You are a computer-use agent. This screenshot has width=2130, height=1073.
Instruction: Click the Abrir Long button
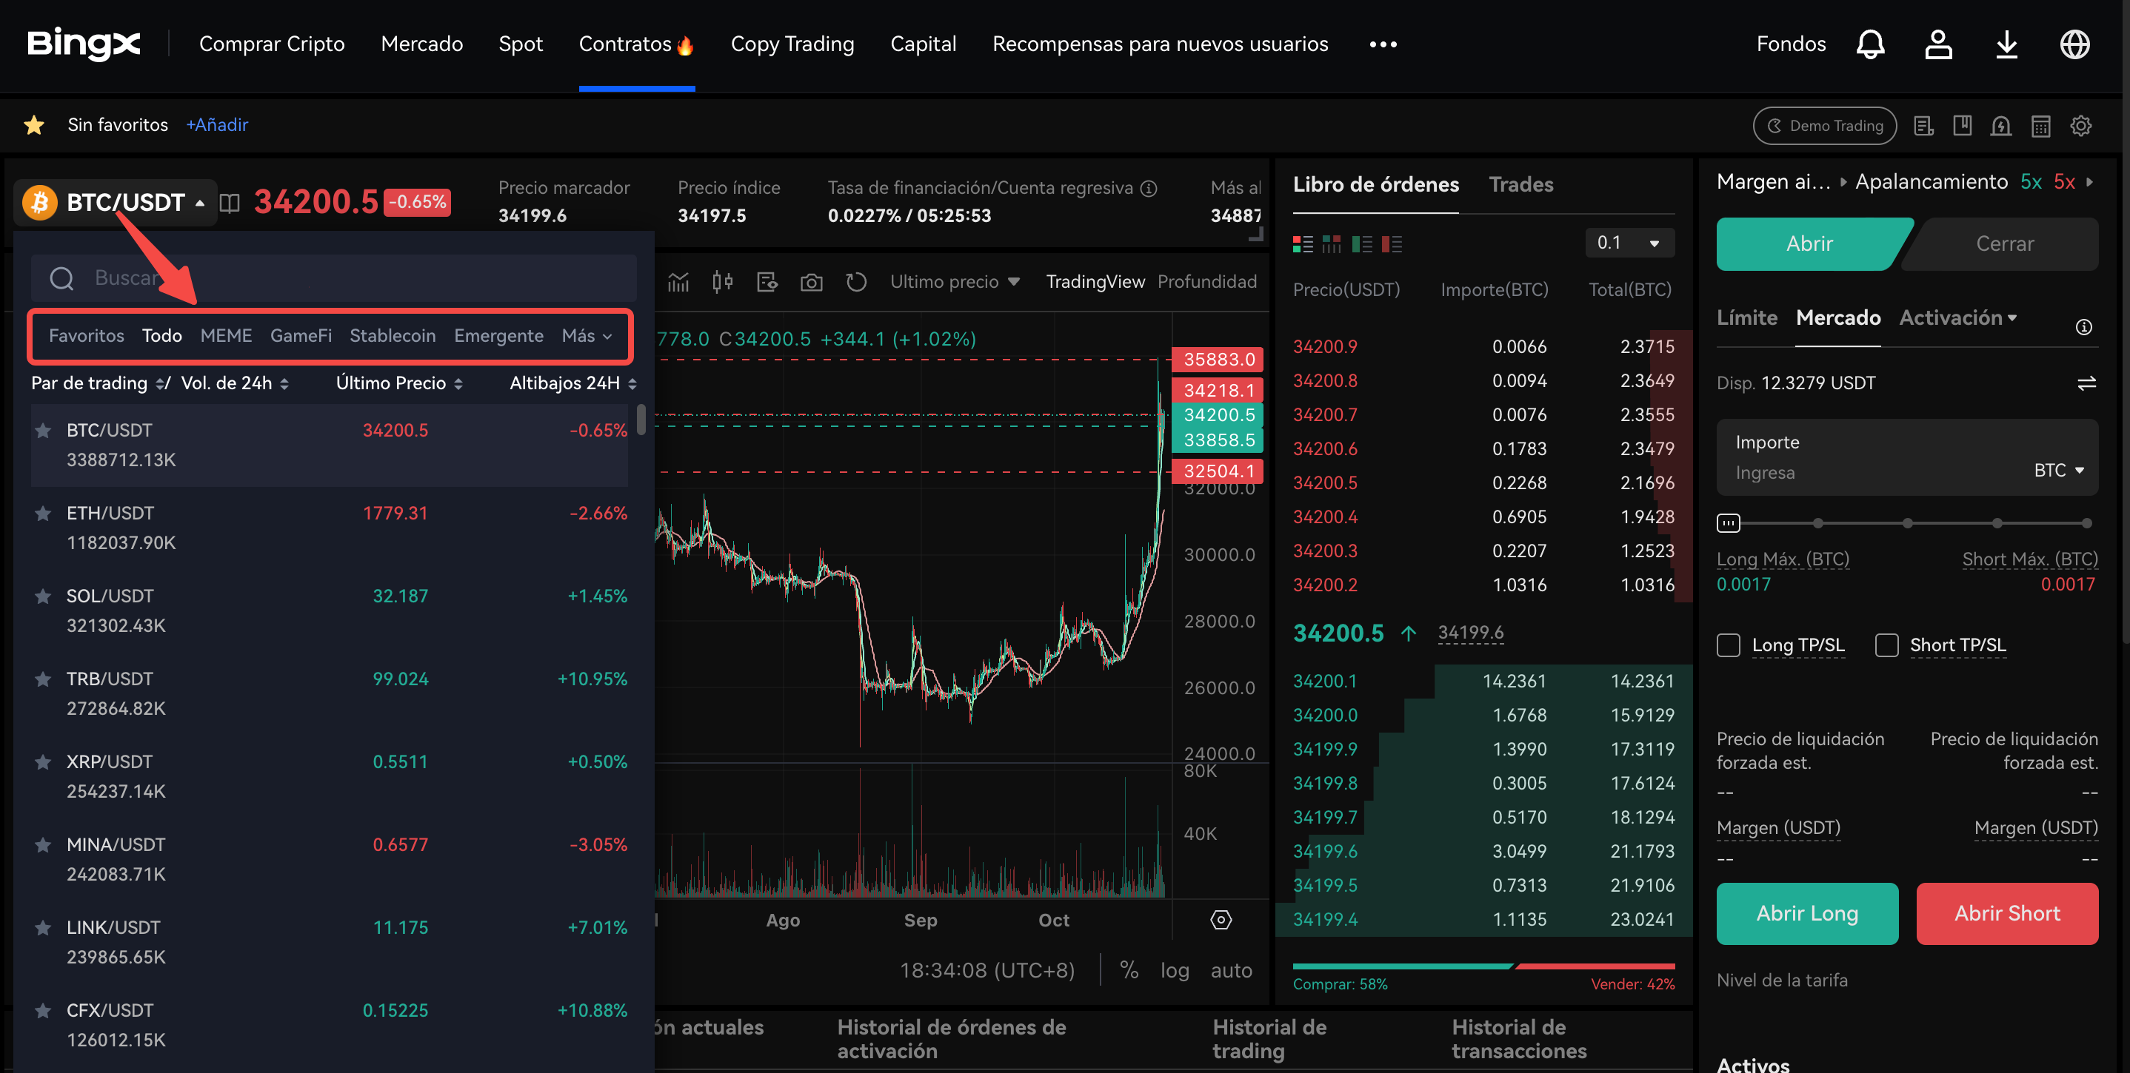point(1806,914)
